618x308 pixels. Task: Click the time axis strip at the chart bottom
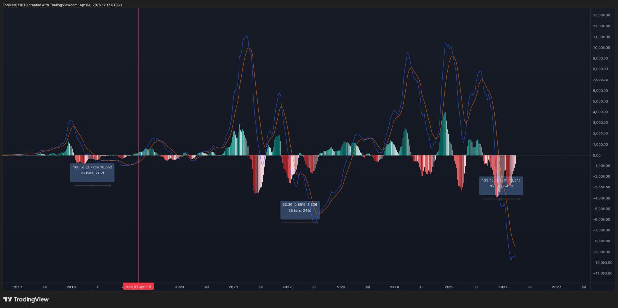[309, 287]
